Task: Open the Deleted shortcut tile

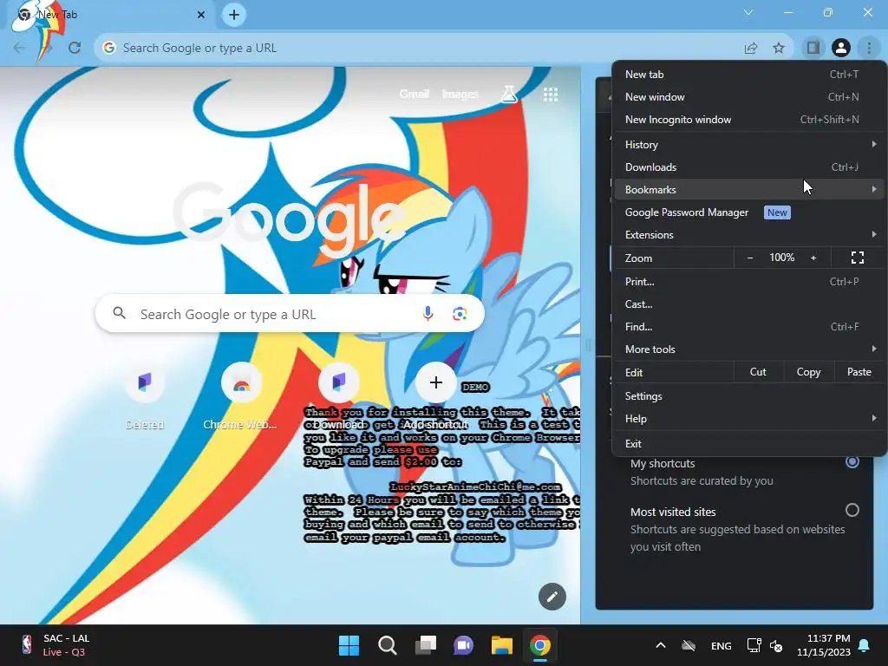Action: [145, 395]
